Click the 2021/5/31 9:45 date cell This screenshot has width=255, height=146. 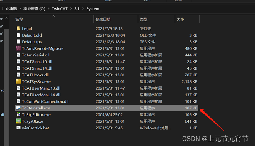[x=109, y=128]
